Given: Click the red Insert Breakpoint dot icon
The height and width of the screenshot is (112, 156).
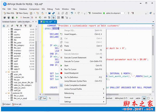Looking at the screenshot, I should pyautogui.click(x=61, y=73).
